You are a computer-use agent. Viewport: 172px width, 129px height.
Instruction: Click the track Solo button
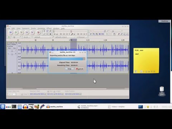click(14, 48)
